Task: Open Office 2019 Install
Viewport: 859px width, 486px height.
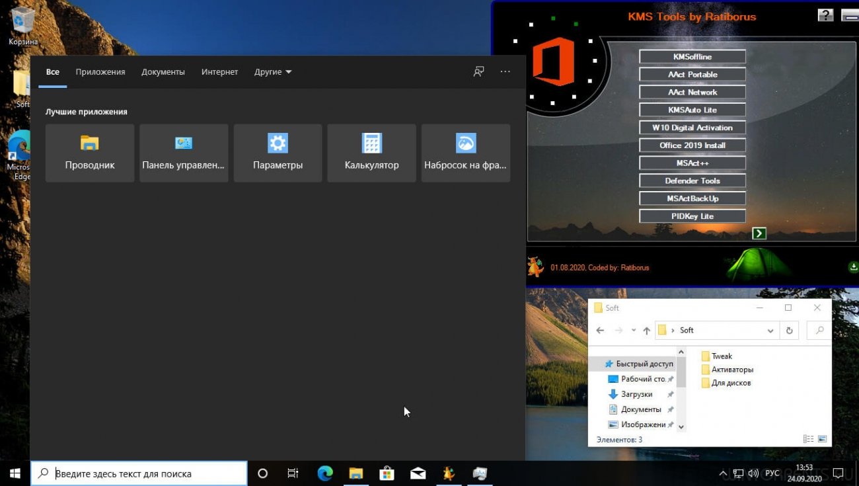Action: point(692,145)
